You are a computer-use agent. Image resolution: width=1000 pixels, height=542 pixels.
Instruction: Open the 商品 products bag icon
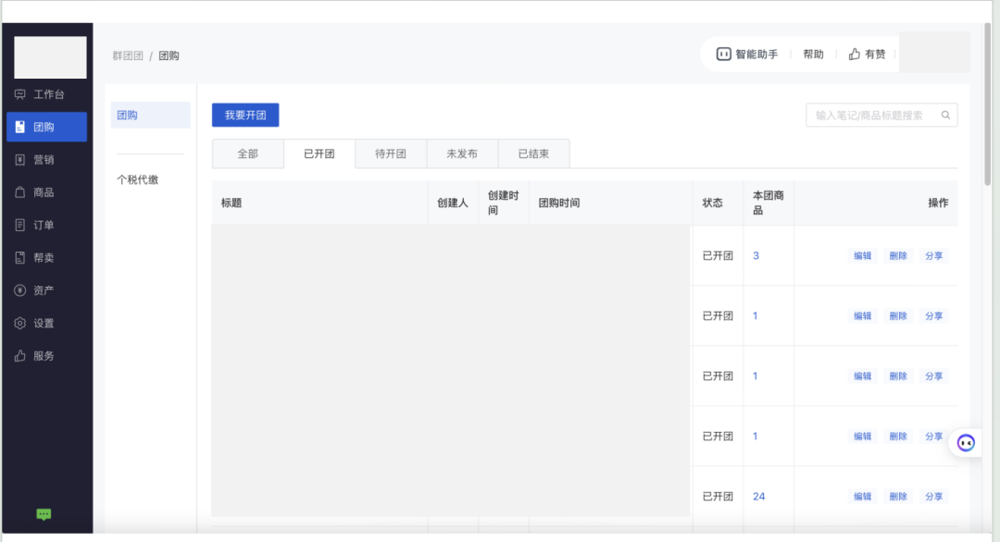pyautogui.click(x=19, y=192)
